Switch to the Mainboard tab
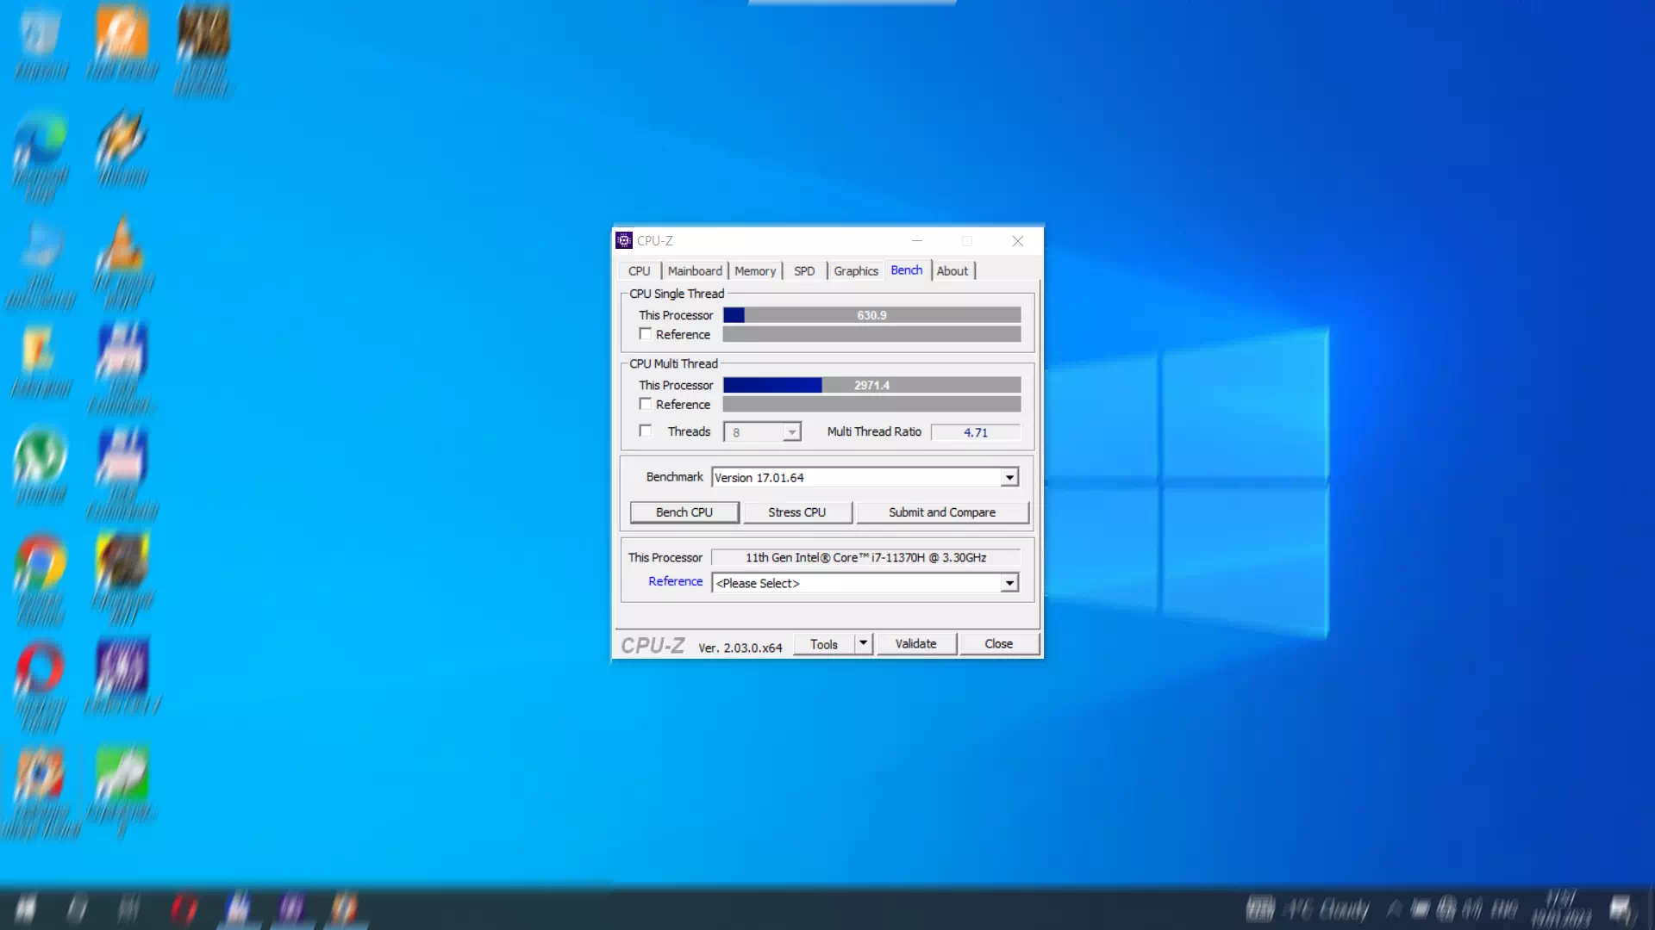Image resolution: width=1655 pixels, height=930 pixels. (x=695, y=270)
